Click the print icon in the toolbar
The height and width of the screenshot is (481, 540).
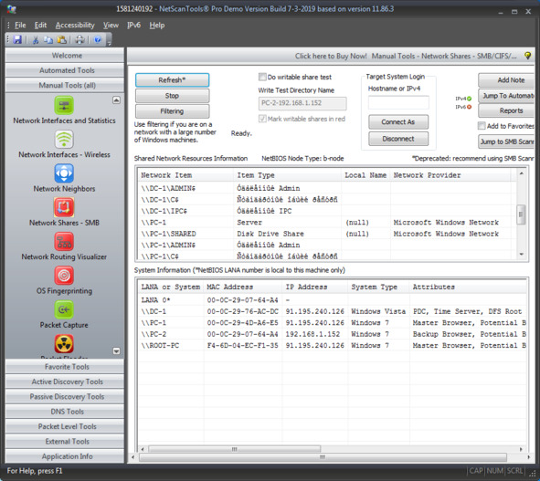pyautogui.click(x=79, y=39)
